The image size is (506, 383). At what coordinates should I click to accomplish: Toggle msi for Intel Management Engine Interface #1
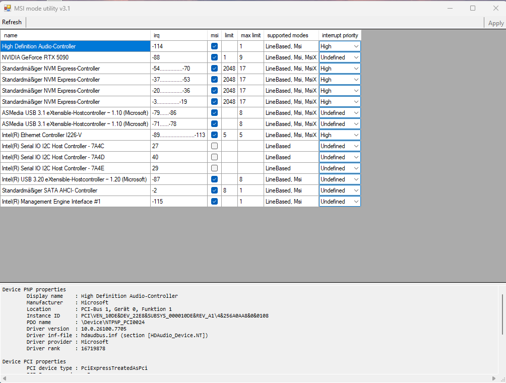(214, 202)
